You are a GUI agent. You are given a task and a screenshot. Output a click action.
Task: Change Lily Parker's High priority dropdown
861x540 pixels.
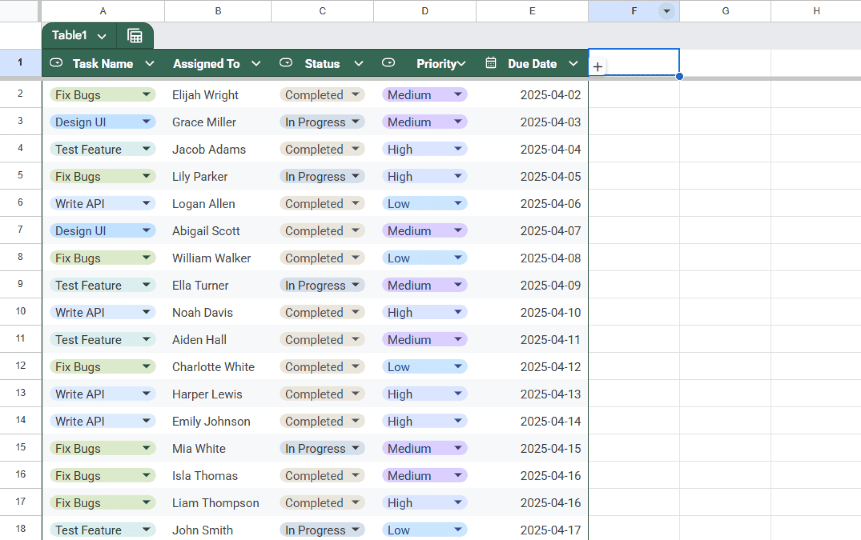click(x=458, y=176)
